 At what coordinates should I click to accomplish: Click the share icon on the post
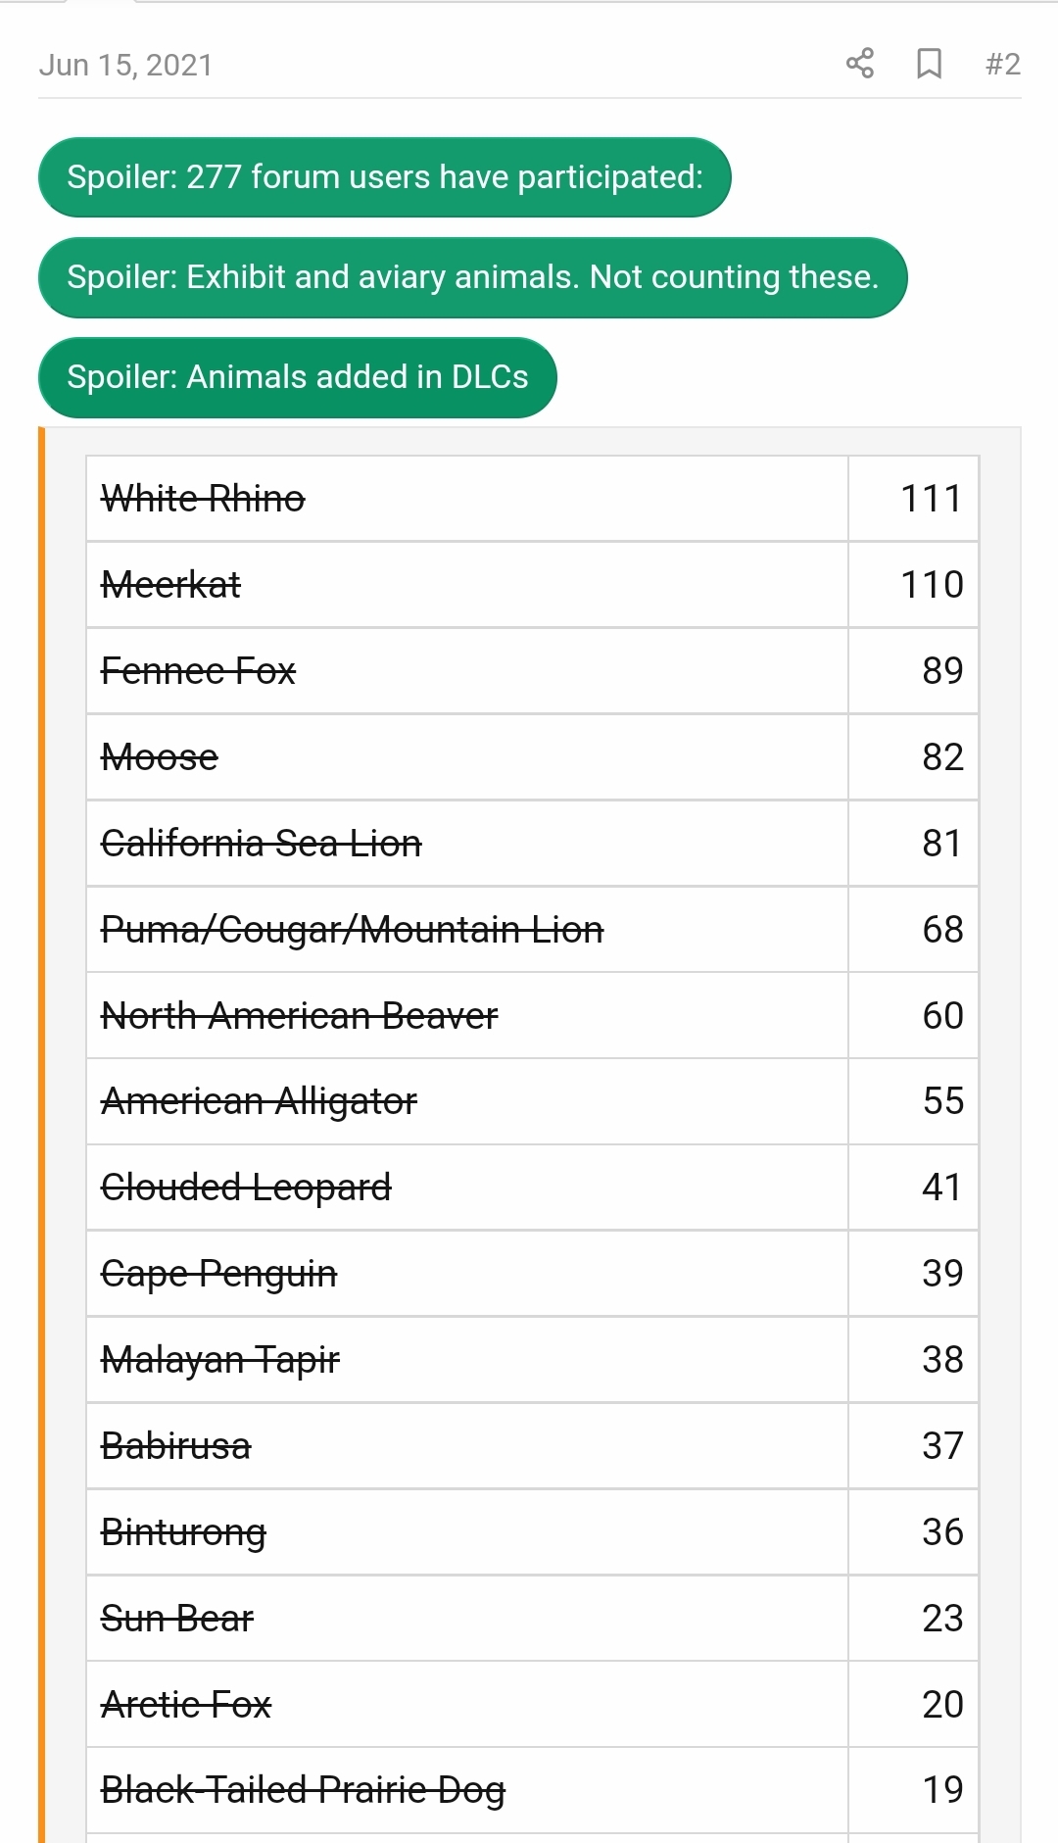point(859,64)
